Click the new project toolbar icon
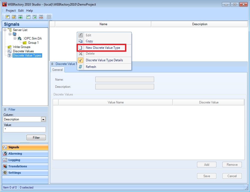The width and height of the screenshot is (250, 192). click(8, 17)
